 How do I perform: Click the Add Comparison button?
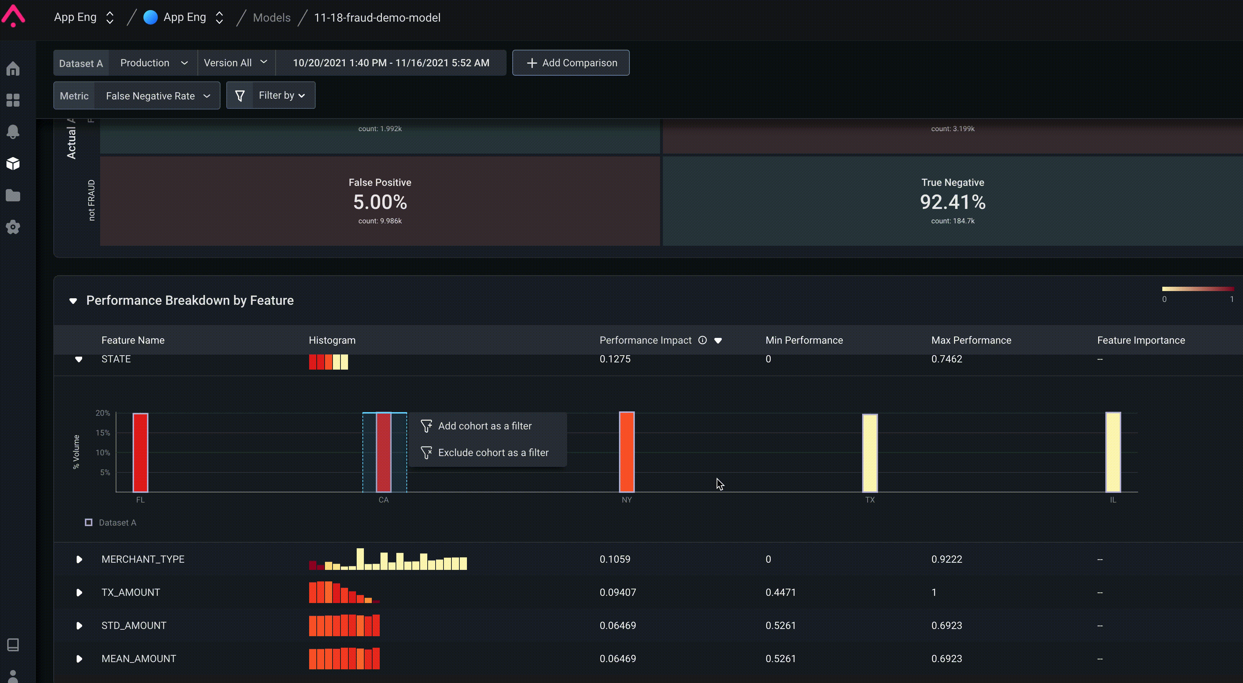coord(571,63)
